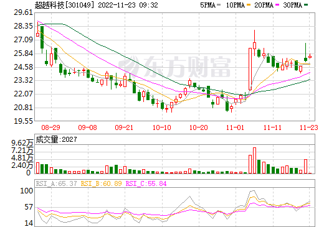Image resolution: width=324 pixels, height=227 pixels.
Task: Click the 4.81万 volume axis label
Action: pyautogui.click(x=22, y=158)
